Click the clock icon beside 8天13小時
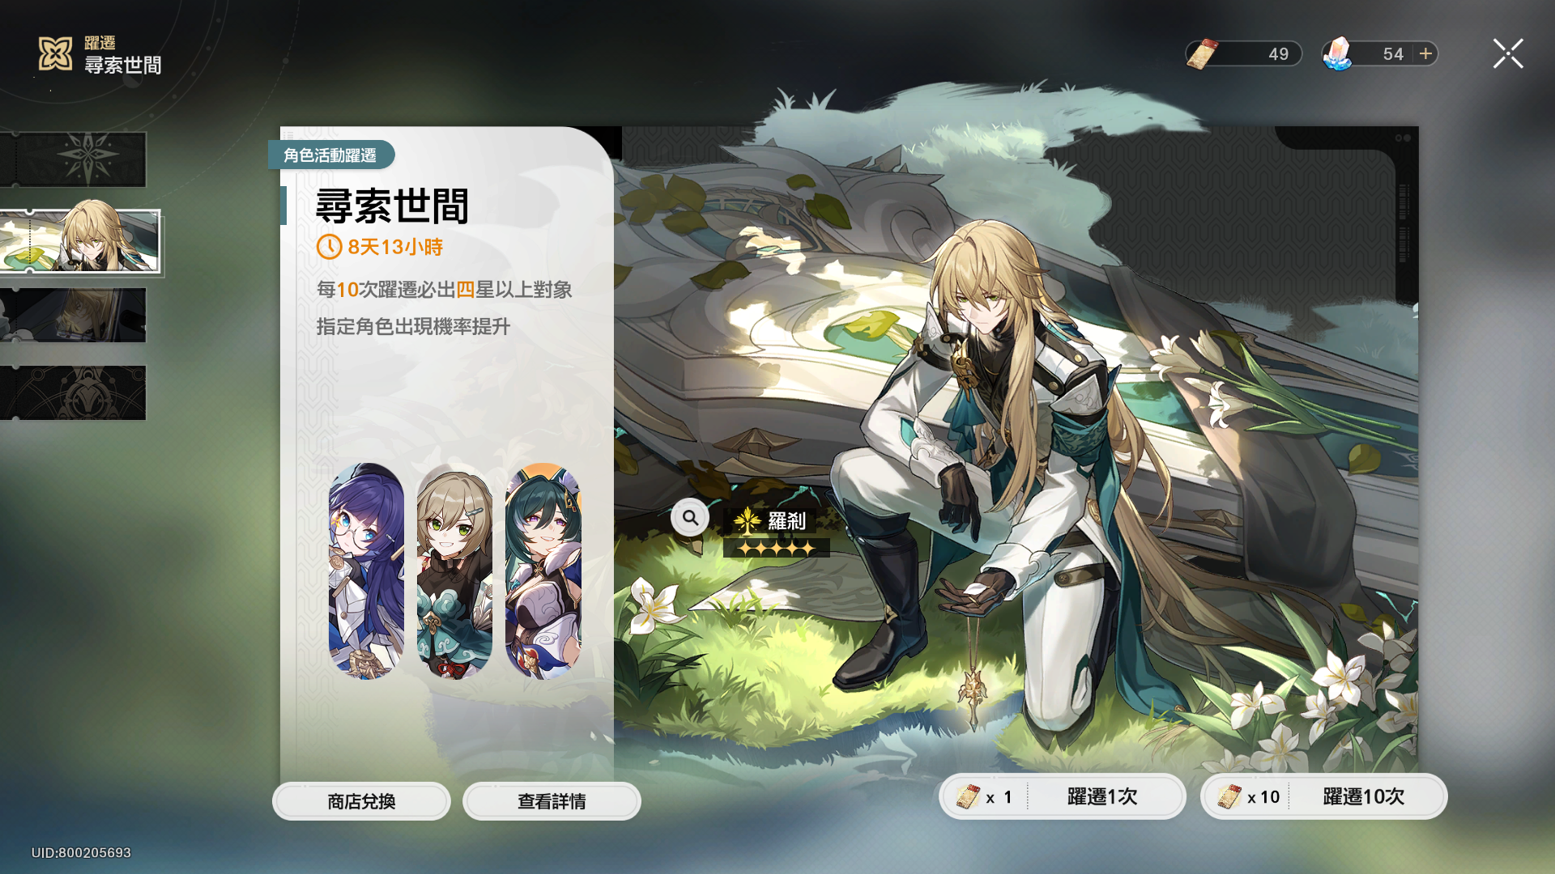Screen dimensions: 1555x874 point(329,247)
